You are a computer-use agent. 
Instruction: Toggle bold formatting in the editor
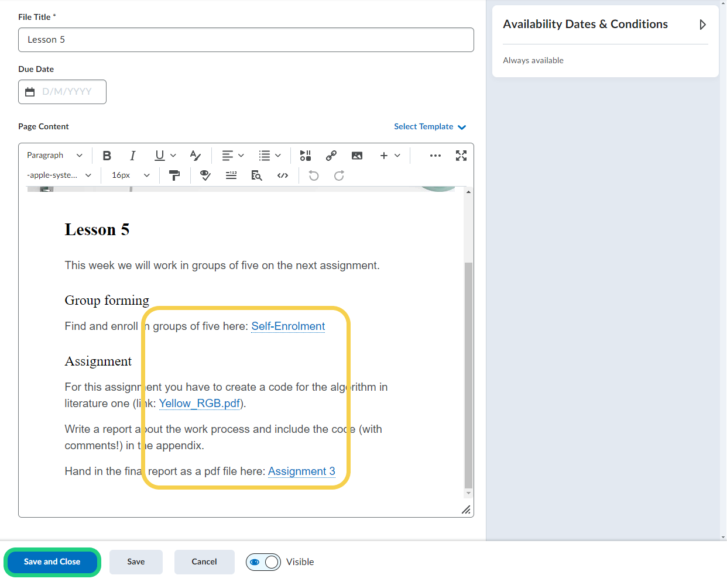107,156
